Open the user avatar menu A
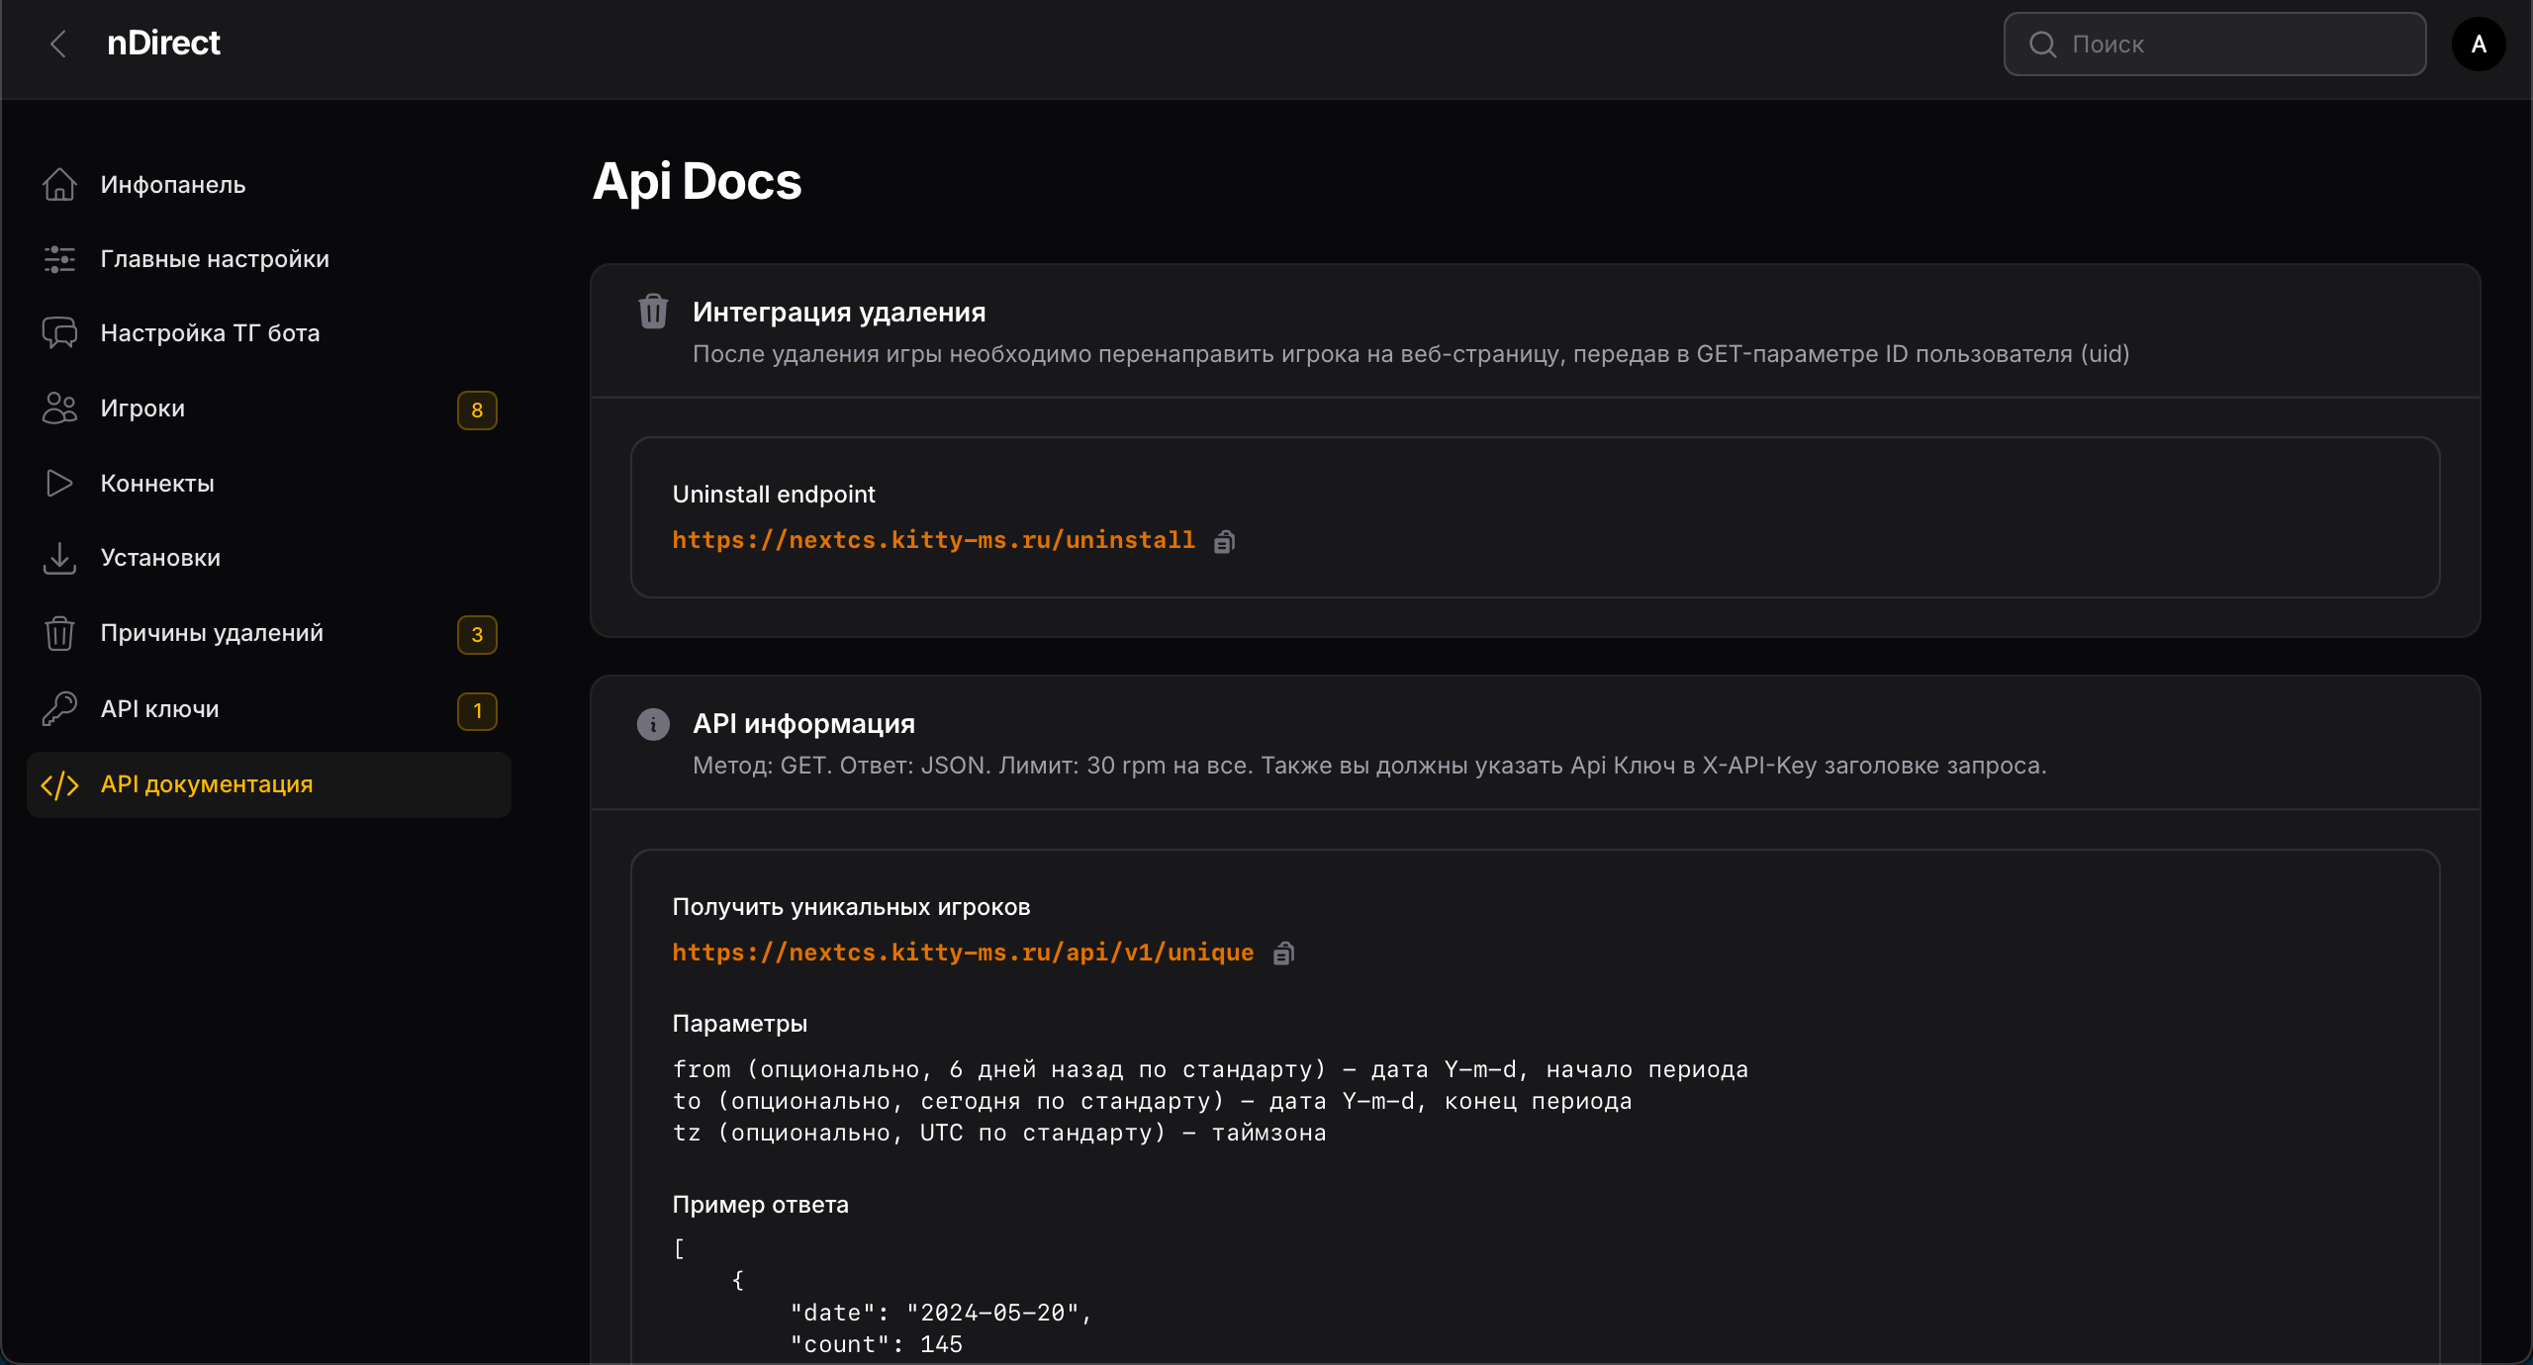 pyautogui.click(x=2478, y=44)
